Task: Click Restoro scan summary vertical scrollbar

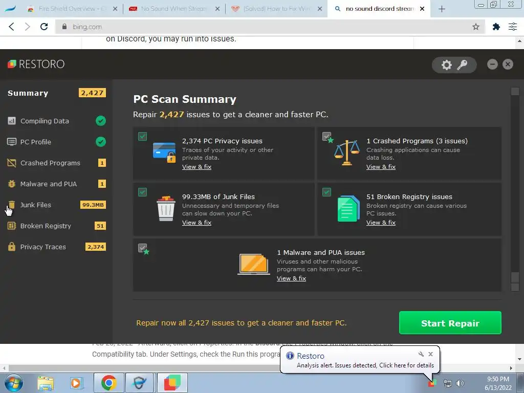Action: point(515,189)
